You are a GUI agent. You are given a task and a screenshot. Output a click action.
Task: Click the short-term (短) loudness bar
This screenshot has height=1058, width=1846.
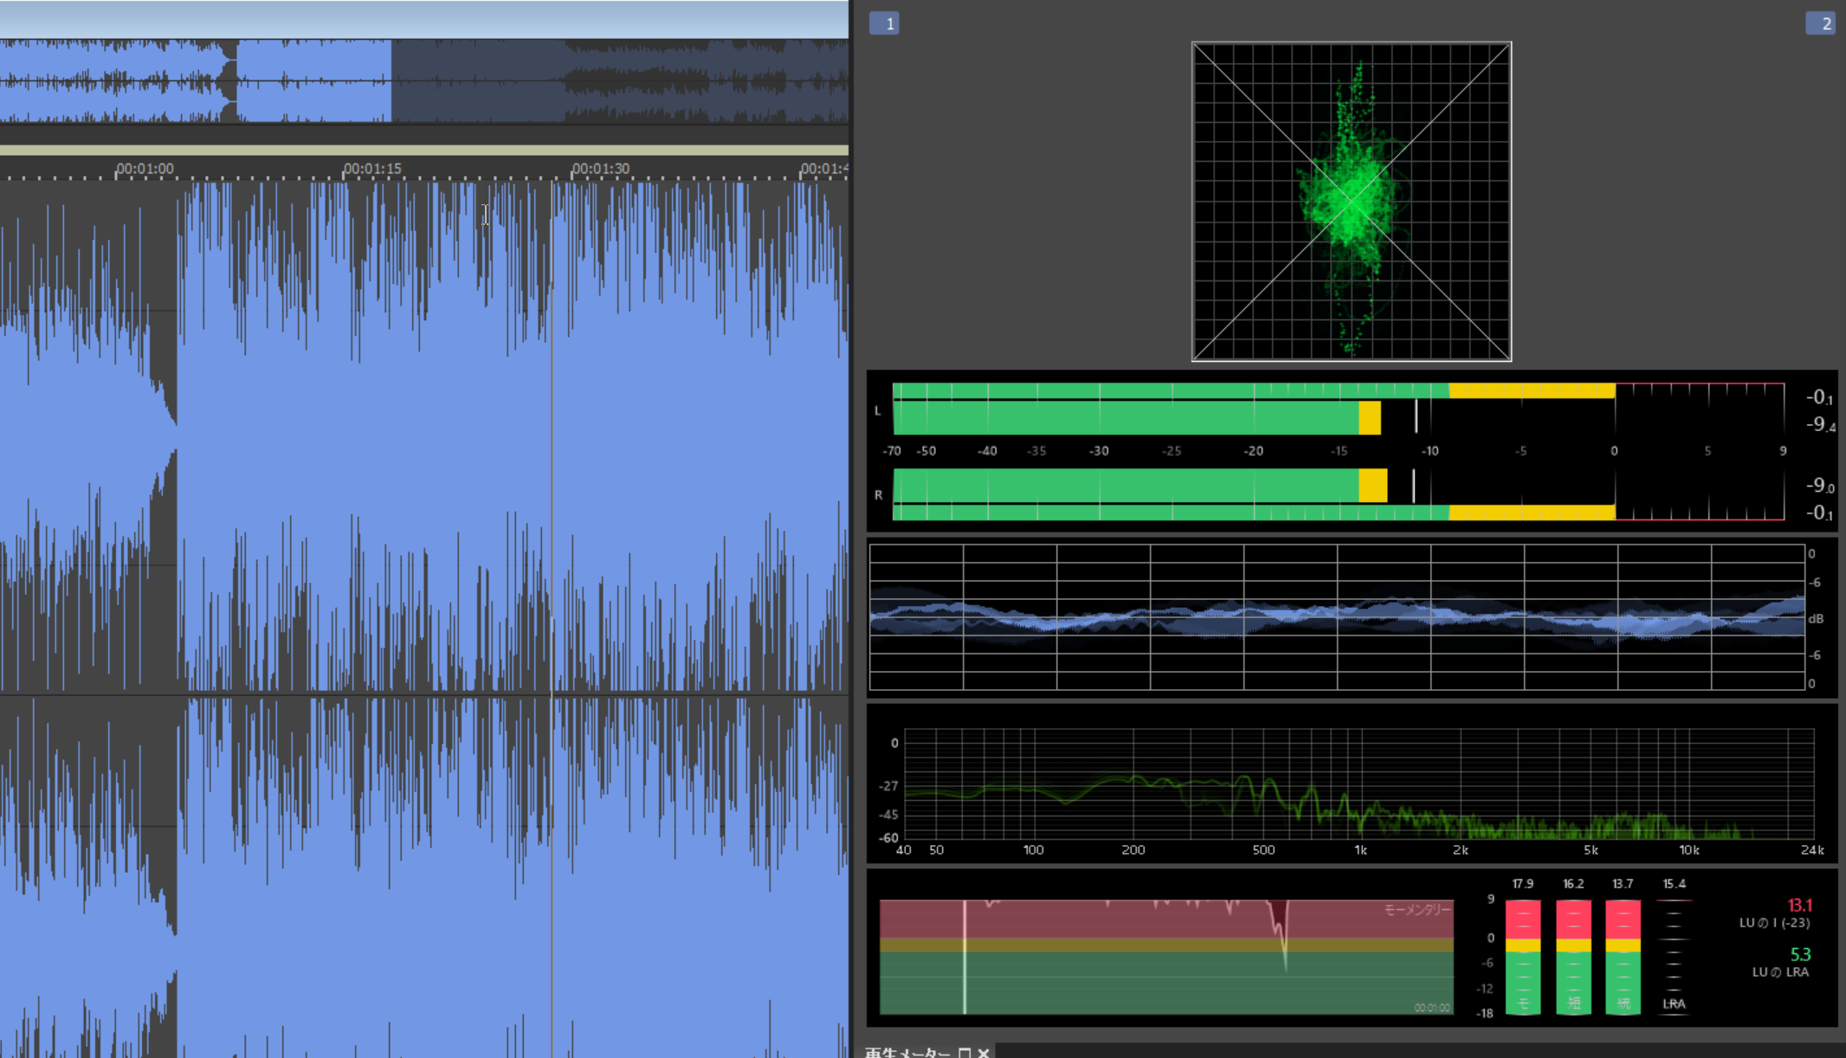point(1572,957)
